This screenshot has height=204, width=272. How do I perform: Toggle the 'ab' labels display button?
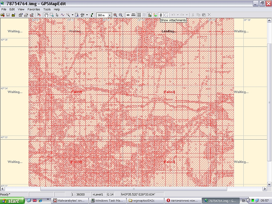(x=128, y=15)
